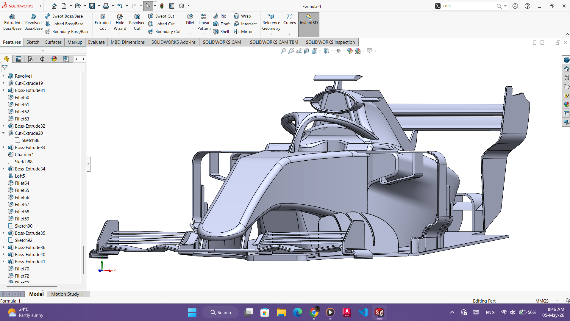Open the Appearances task pane icon
570x321 pixels.
pyautogui.click(x=566, y=104)
